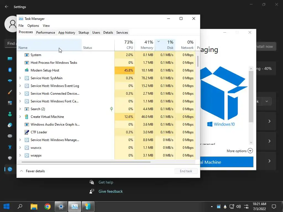This screenshot has width=283, height=212.
Task: Open the Get help link in Settings
Action: (x=106, y=182)
